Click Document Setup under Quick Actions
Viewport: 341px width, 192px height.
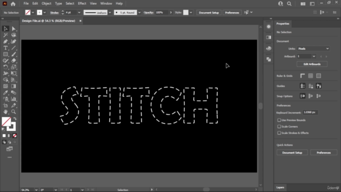tap(292, 153)
